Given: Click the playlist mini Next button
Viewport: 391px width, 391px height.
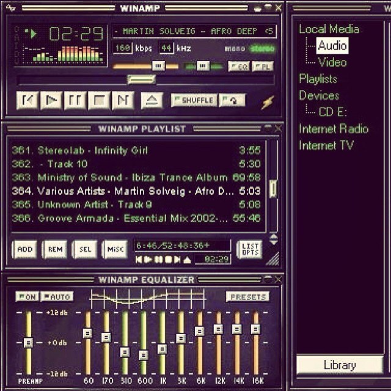Looking at the screenshot, I should [177, 260].
